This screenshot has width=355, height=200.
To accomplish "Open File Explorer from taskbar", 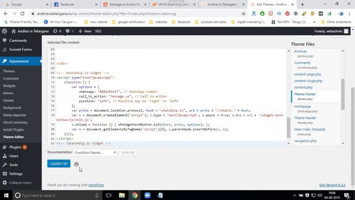I will pos(122,195).
